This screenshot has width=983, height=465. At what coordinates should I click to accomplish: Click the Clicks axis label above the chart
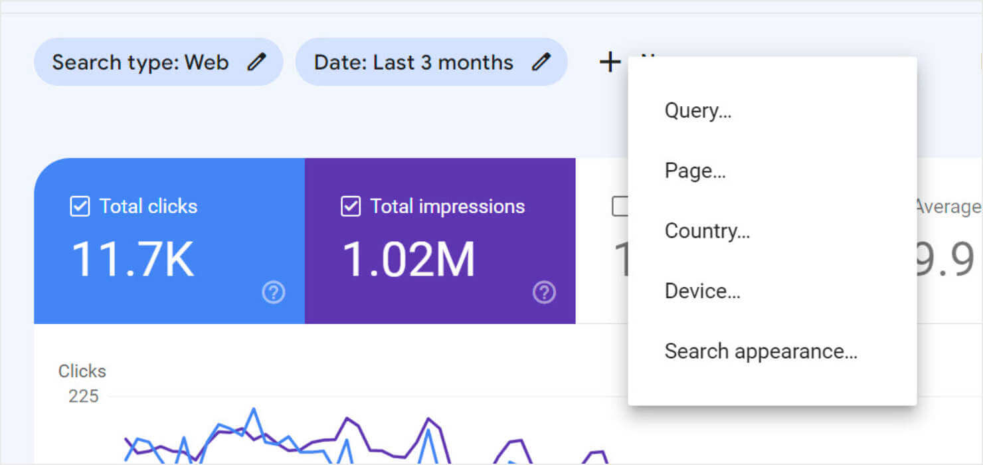pyautogui.click(x=82, y=371)
